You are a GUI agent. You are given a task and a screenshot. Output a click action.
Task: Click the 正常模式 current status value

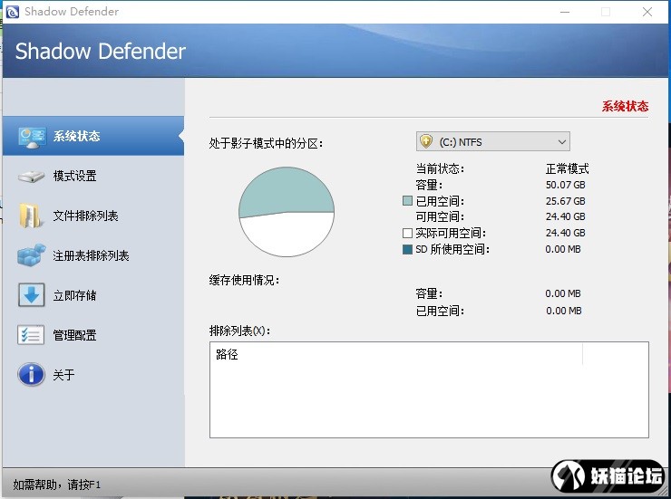click(x=567, y=168)
